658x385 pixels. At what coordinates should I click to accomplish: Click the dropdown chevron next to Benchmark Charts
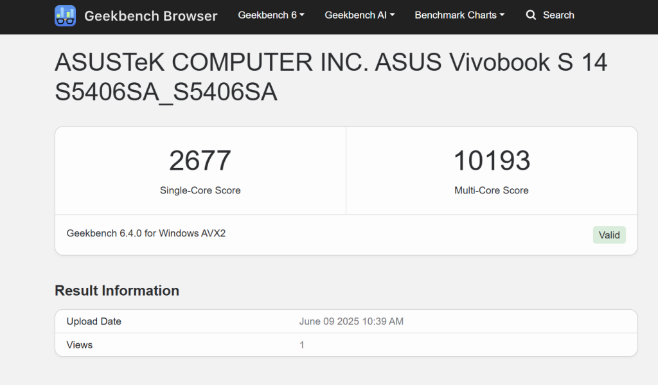coord(502,15)
